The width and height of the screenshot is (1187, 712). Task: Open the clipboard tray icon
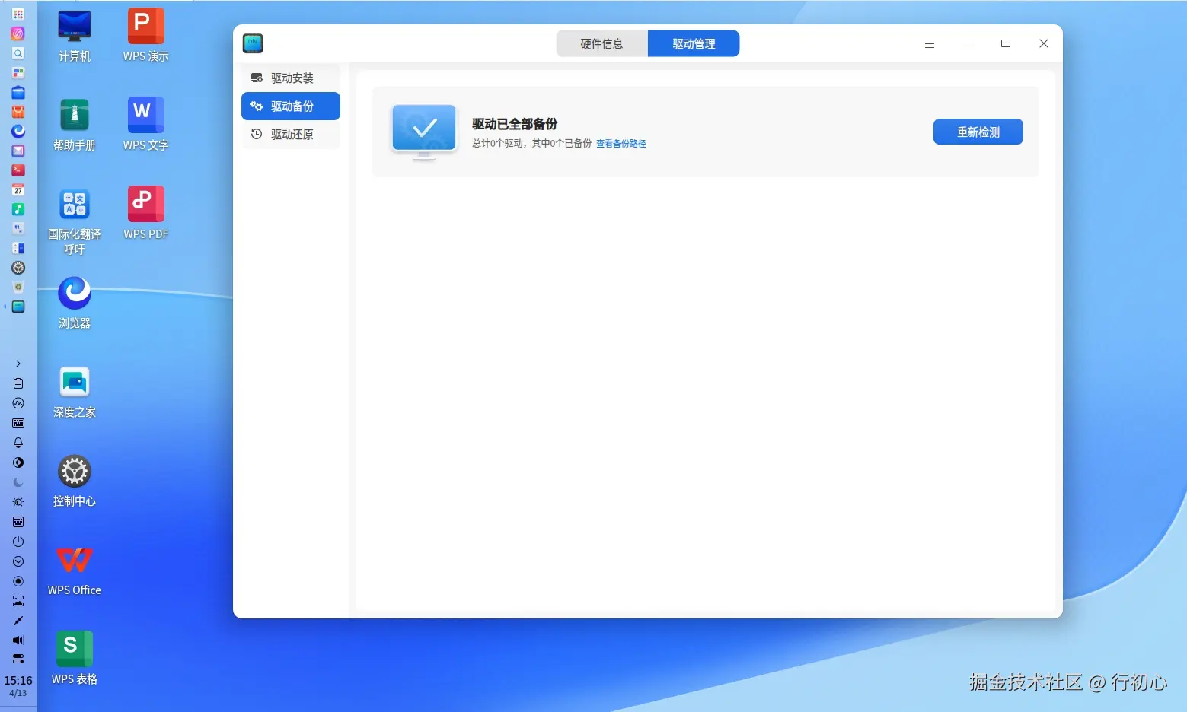pyautogui.click(x=18, y=383)
